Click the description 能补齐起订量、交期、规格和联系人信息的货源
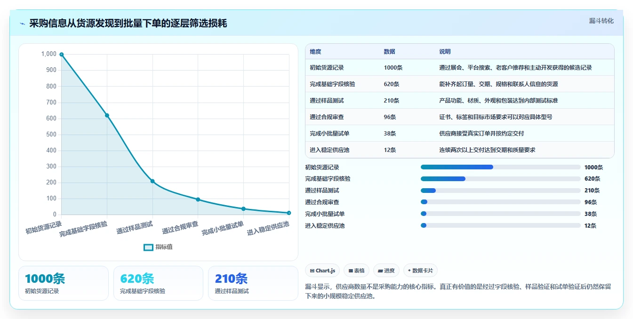The width and height of the screenshot is (633, 319). coord(498,84)
